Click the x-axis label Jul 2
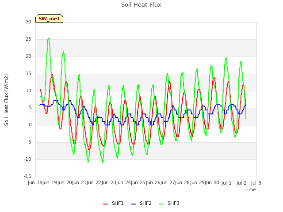The image size is (283, 212). click(x=241, y=183)
